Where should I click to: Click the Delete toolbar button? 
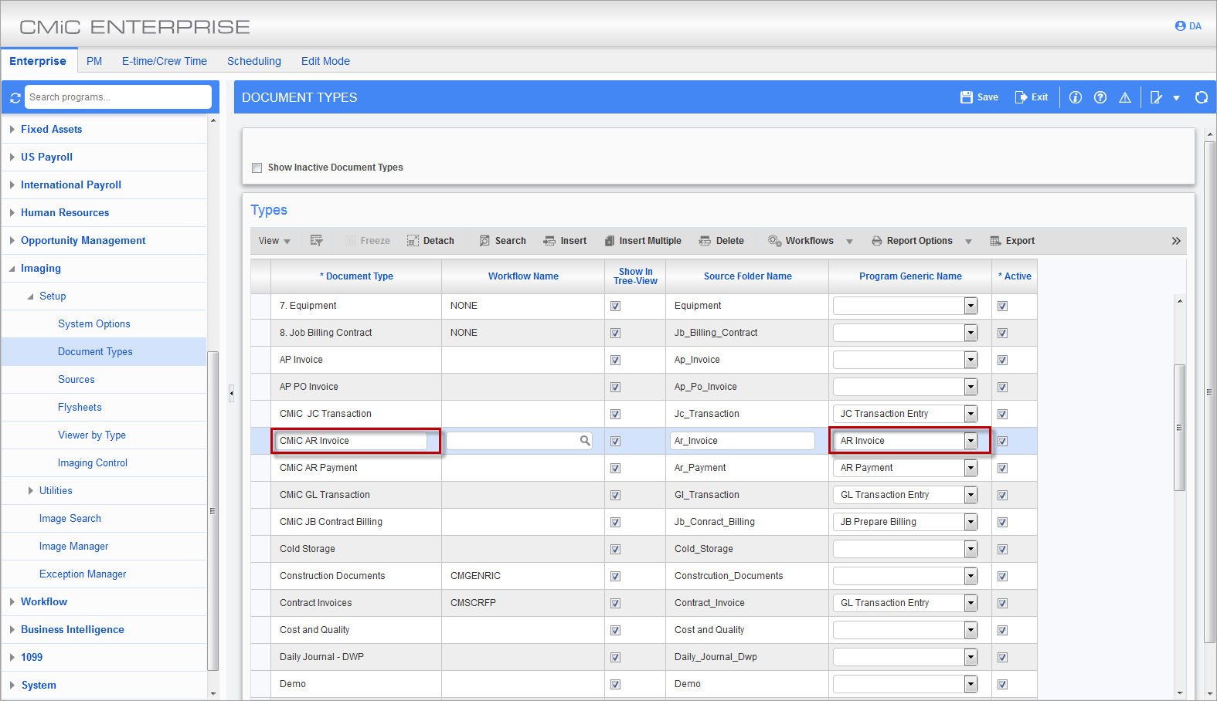[722, 241]
